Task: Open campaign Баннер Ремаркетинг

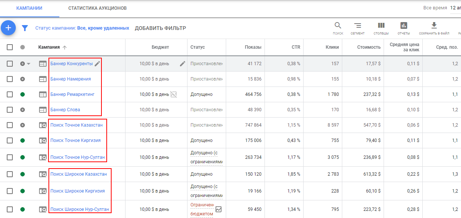Action: point(73,94)
